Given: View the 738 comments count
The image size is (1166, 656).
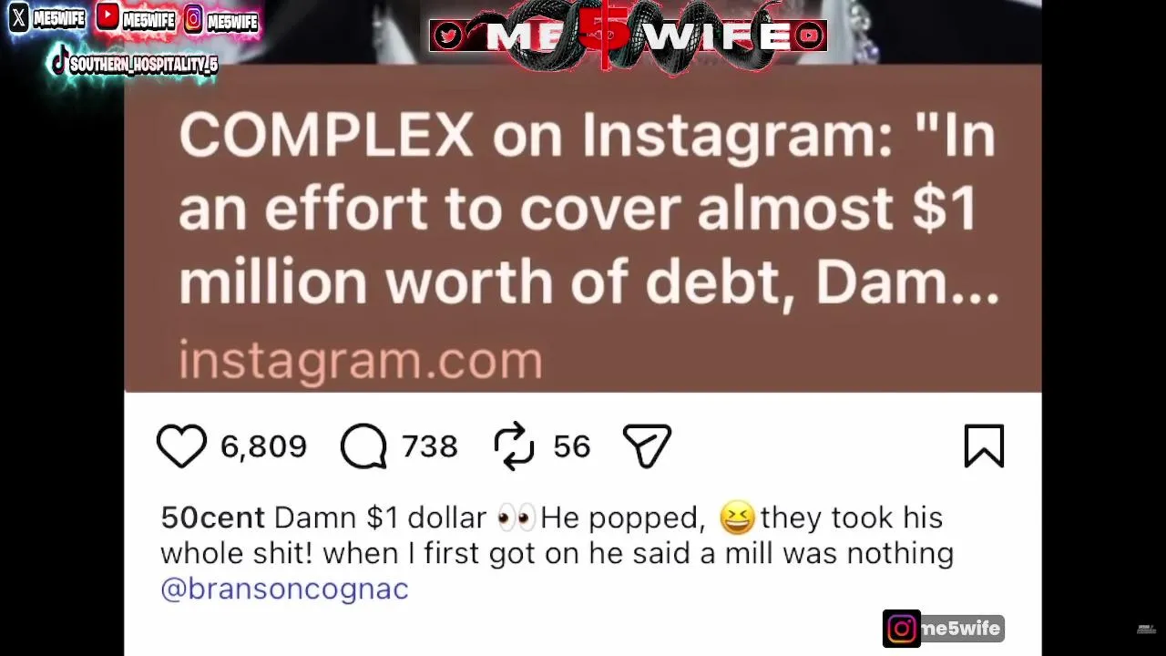Looking at the screenshot, I should tap(429, 446).
